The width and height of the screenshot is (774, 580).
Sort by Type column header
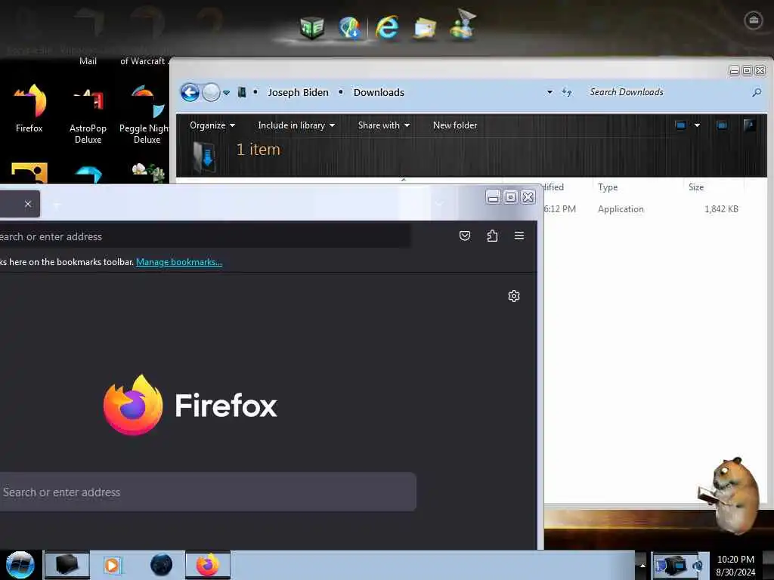click(608, 187)
